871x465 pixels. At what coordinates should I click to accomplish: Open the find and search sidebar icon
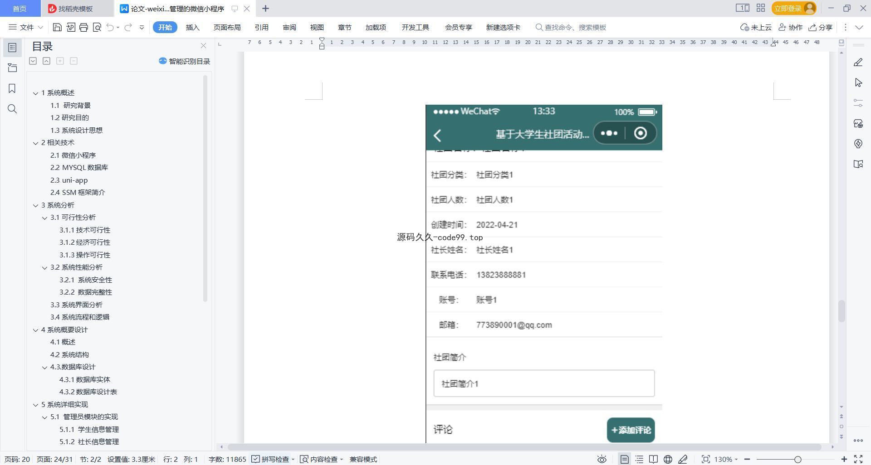pos(12,109)
